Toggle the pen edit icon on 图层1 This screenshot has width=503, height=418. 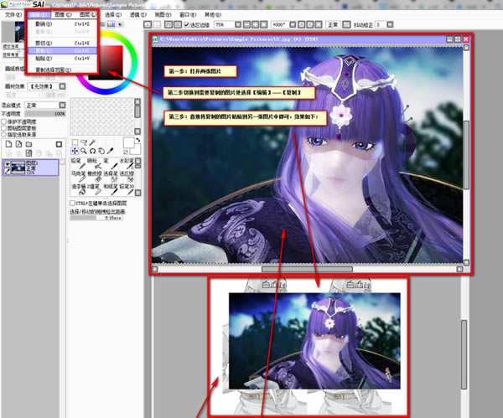tap(7, 171)
